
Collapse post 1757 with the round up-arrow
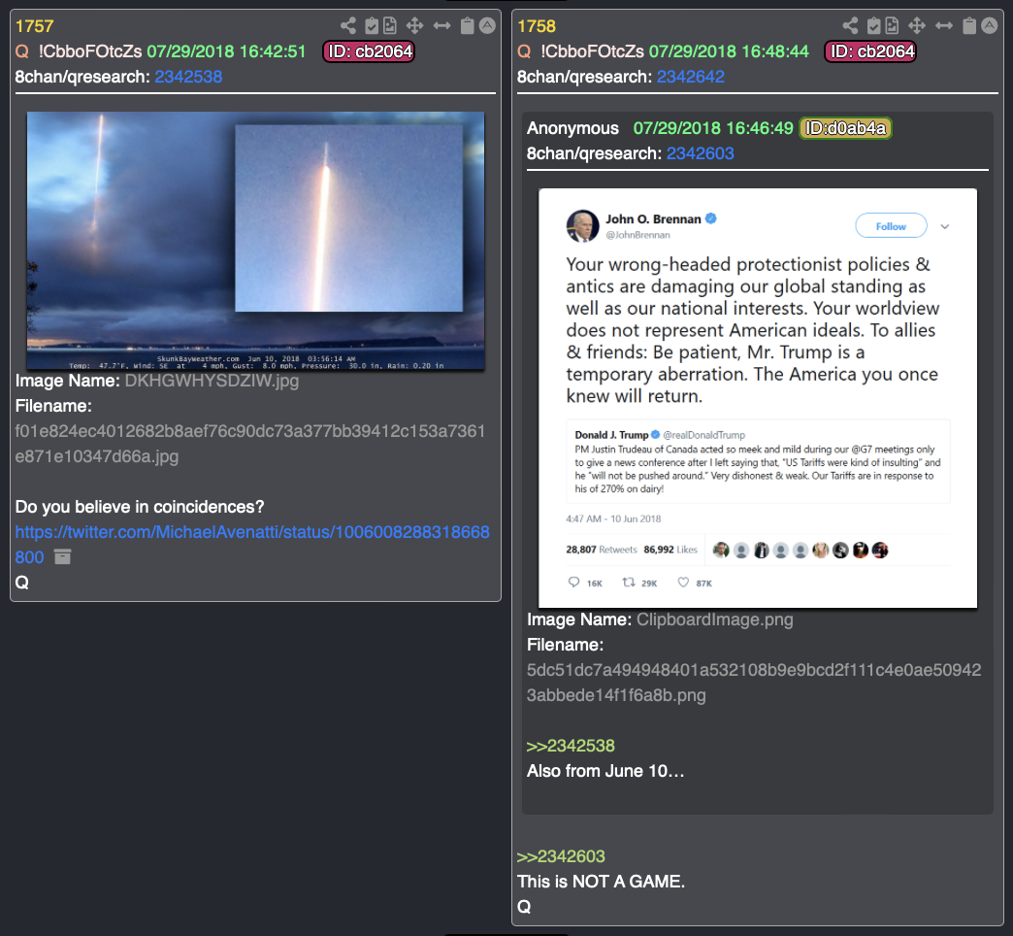click(488, 26)
